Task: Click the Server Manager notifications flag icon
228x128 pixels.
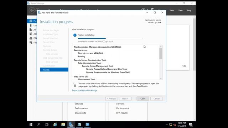Action: (x=152, y=10)
